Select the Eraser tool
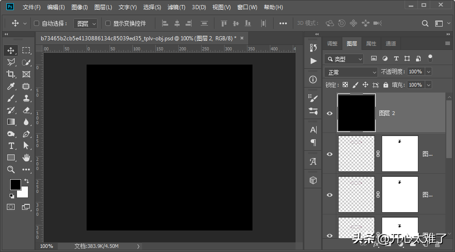 26,110
